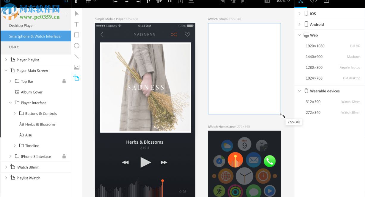
Task: Select the Artboard tool
Action: tap(76, 77)
